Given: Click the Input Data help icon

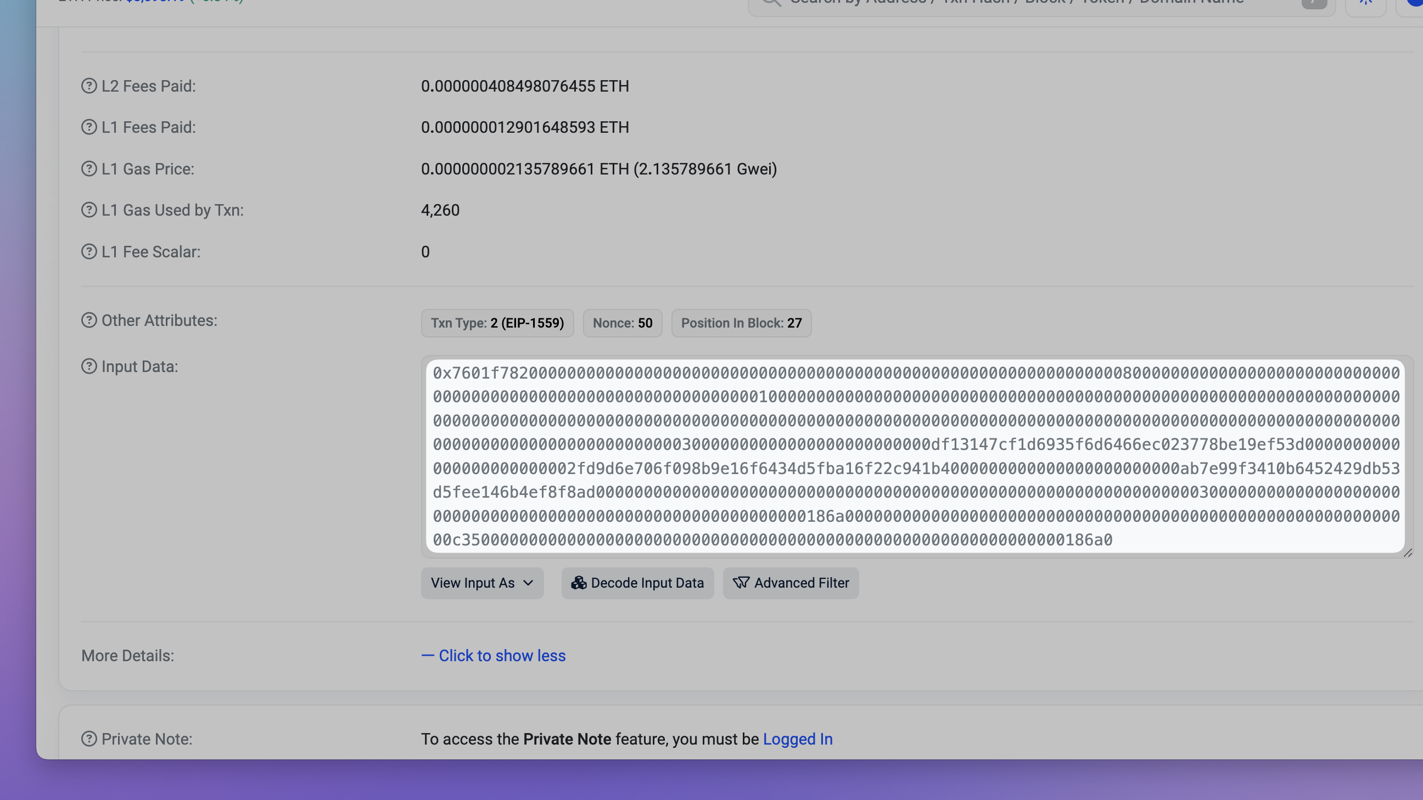Looking at the screenshot, I should pyautogui.click(x=89, y=367).
